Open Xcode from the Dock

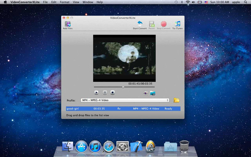pyautogui.click(x=136, y=146)
